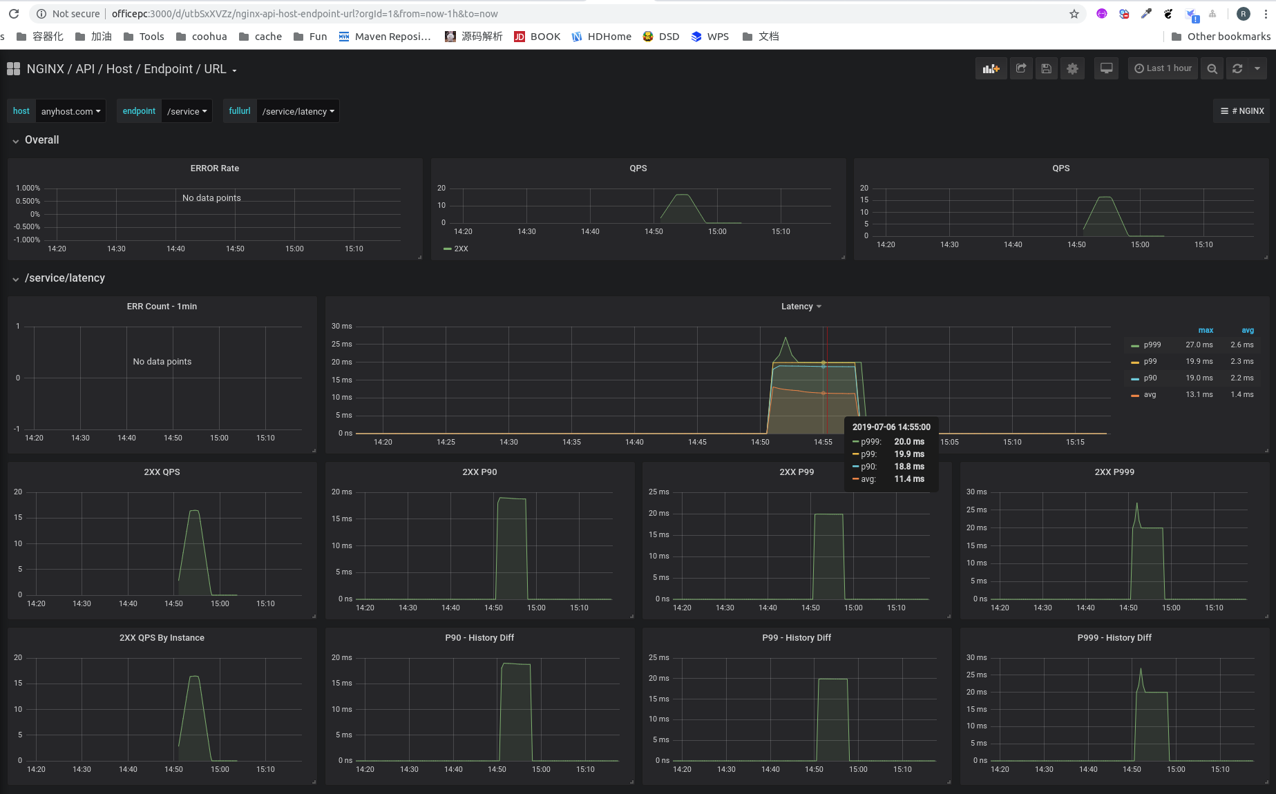Bookmark this page with star icon
Image resolution: width=1276 pixels, height=794 pixels.
(1074, 14)
